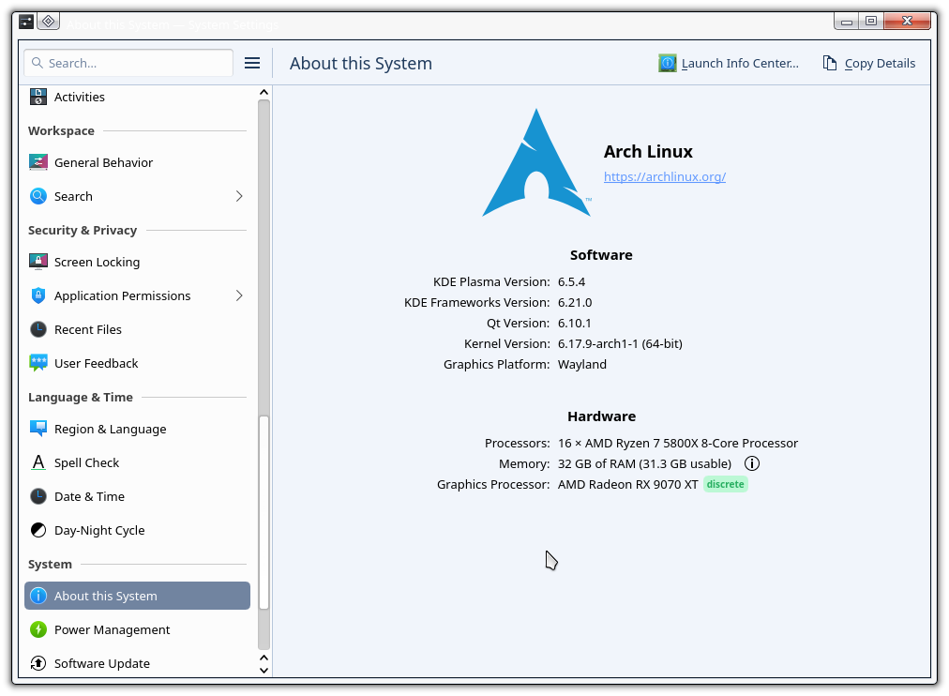Click Launch Info Center button
949x696 pixels.
[x=729, y=63]
